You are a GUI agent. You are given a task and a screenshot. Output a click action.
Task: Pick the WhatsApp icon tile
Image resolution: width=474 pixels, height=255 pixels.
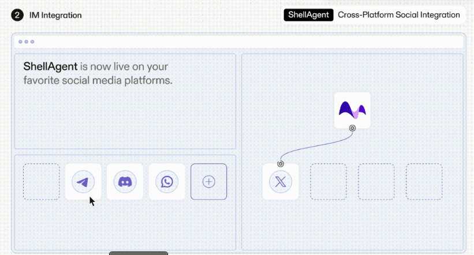click(x=167, y=182)
